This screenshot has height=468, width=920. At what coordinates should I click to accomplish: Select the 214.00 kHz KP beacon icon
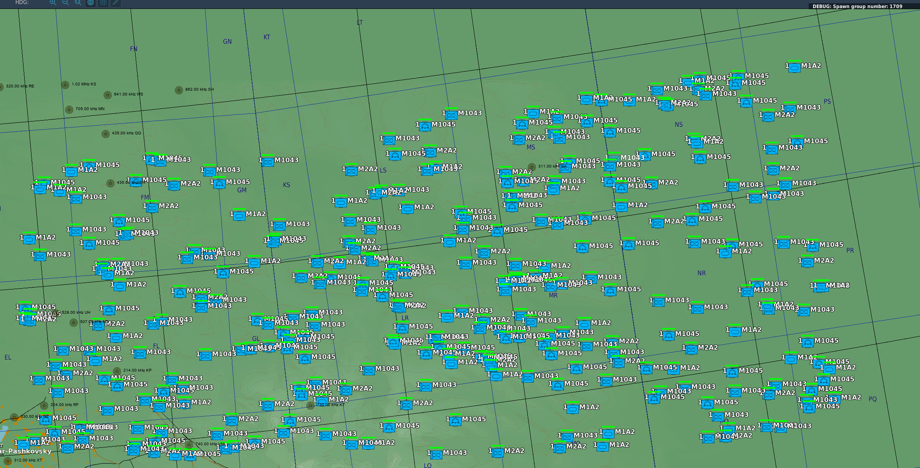117,371
